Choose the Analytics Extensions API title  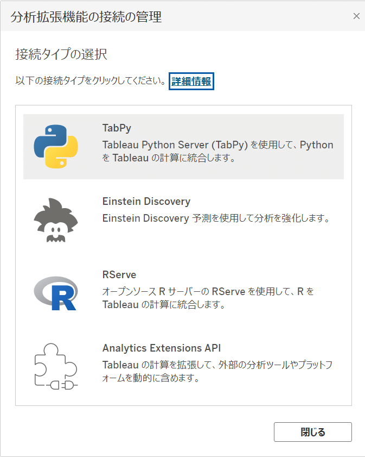click(162, 348)
